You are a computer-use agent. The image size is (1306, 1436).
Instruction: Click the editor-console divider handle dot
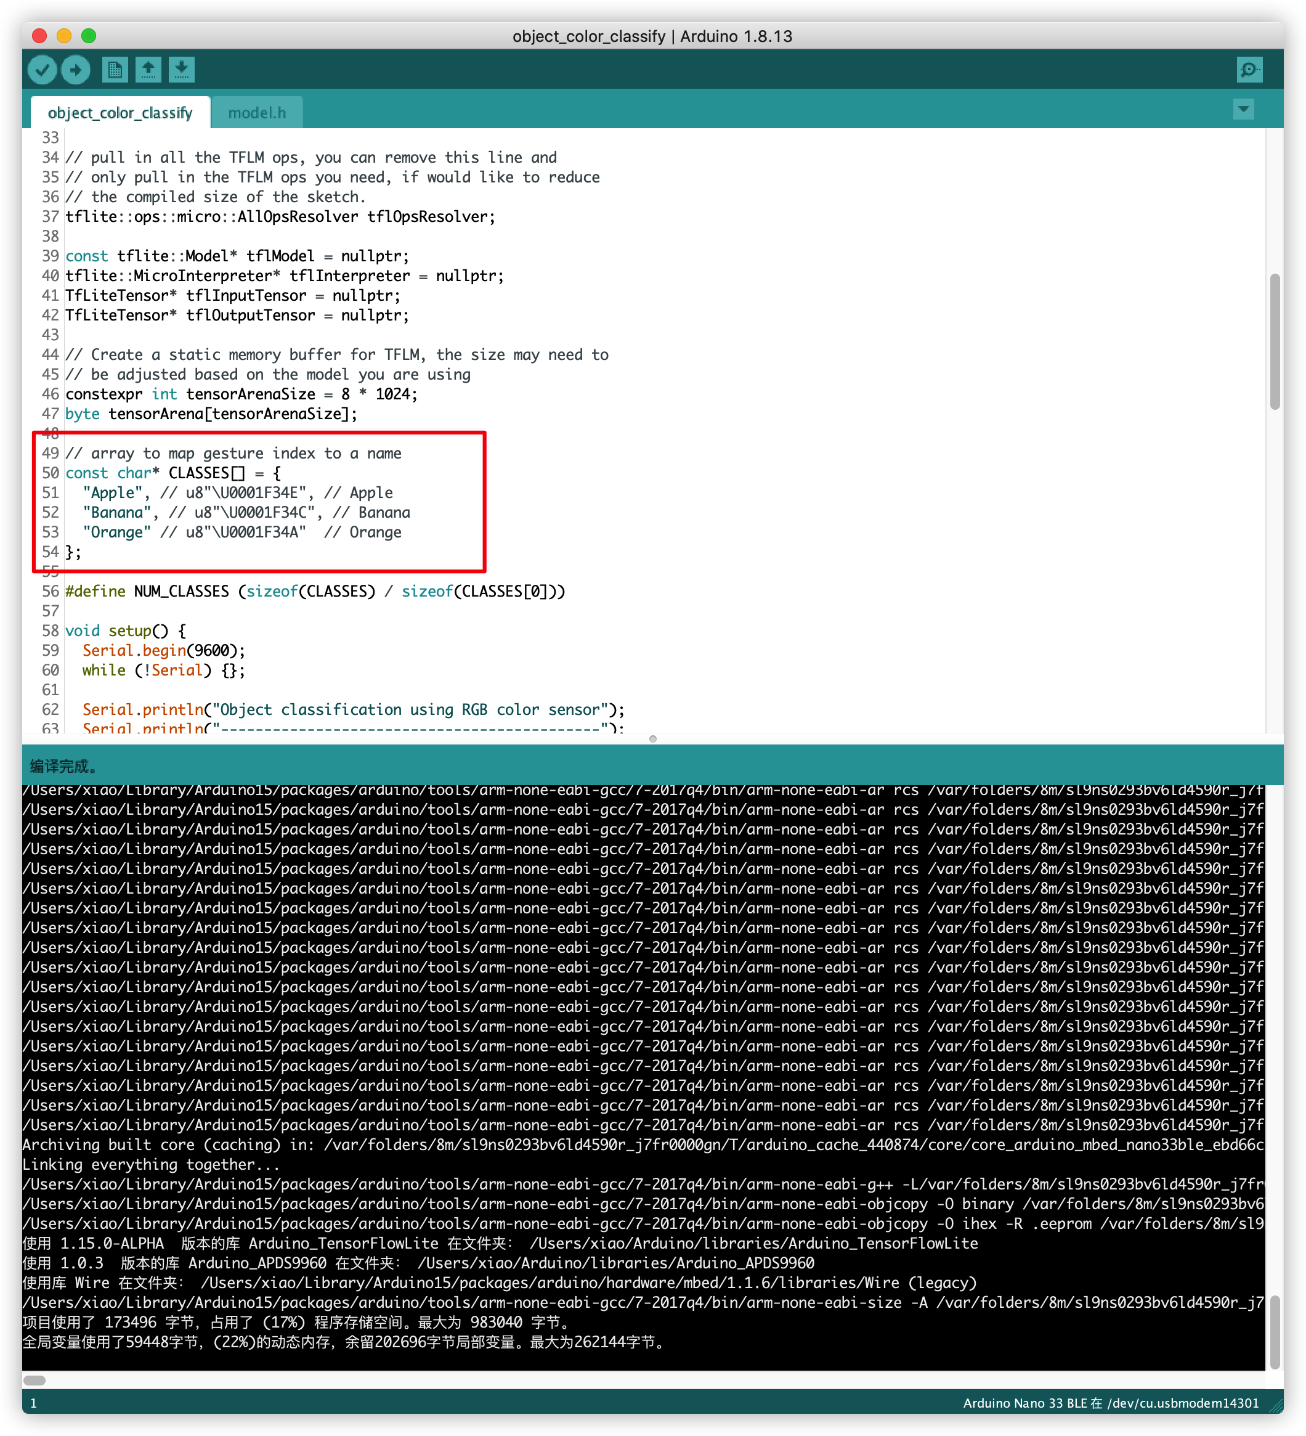pos(653,739)
